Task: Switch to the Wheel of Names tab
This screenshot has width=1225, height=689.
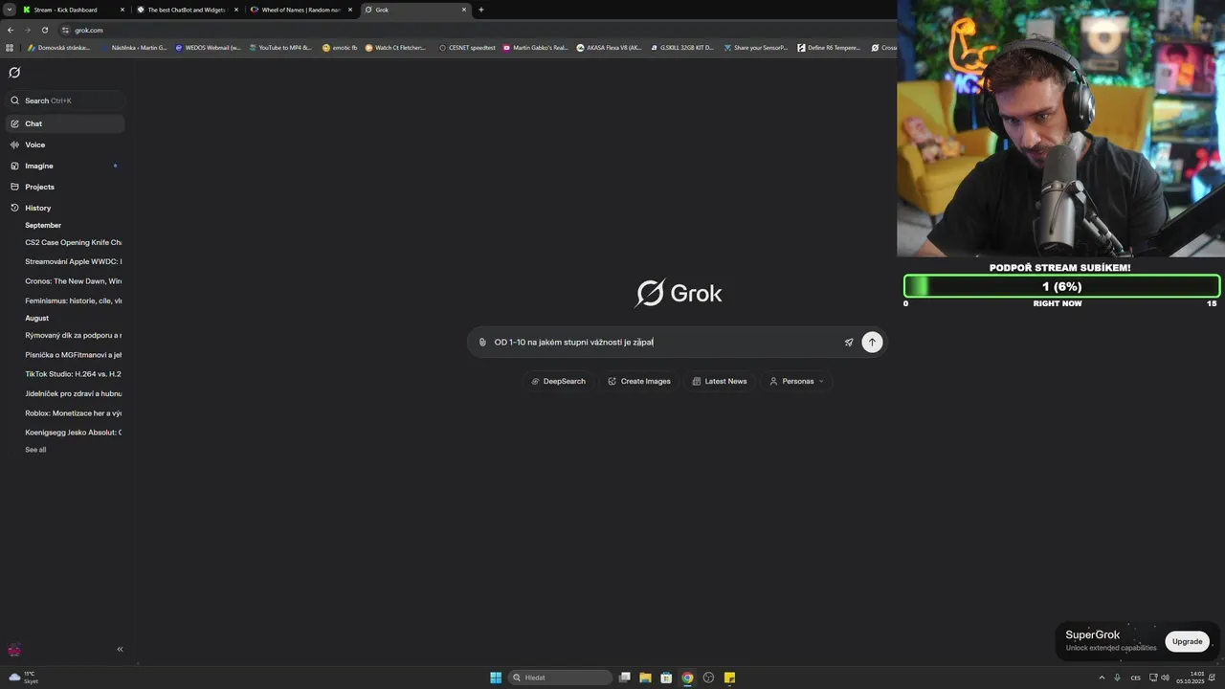Action: pyautogui.click(x=302, y=10)
